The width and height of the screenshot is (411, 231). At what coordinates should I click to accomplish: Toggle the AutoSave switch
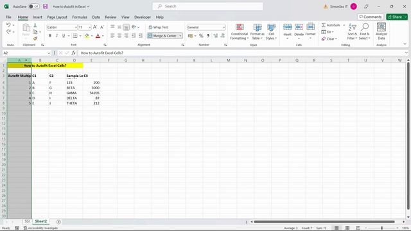click(x=34, y=6)
